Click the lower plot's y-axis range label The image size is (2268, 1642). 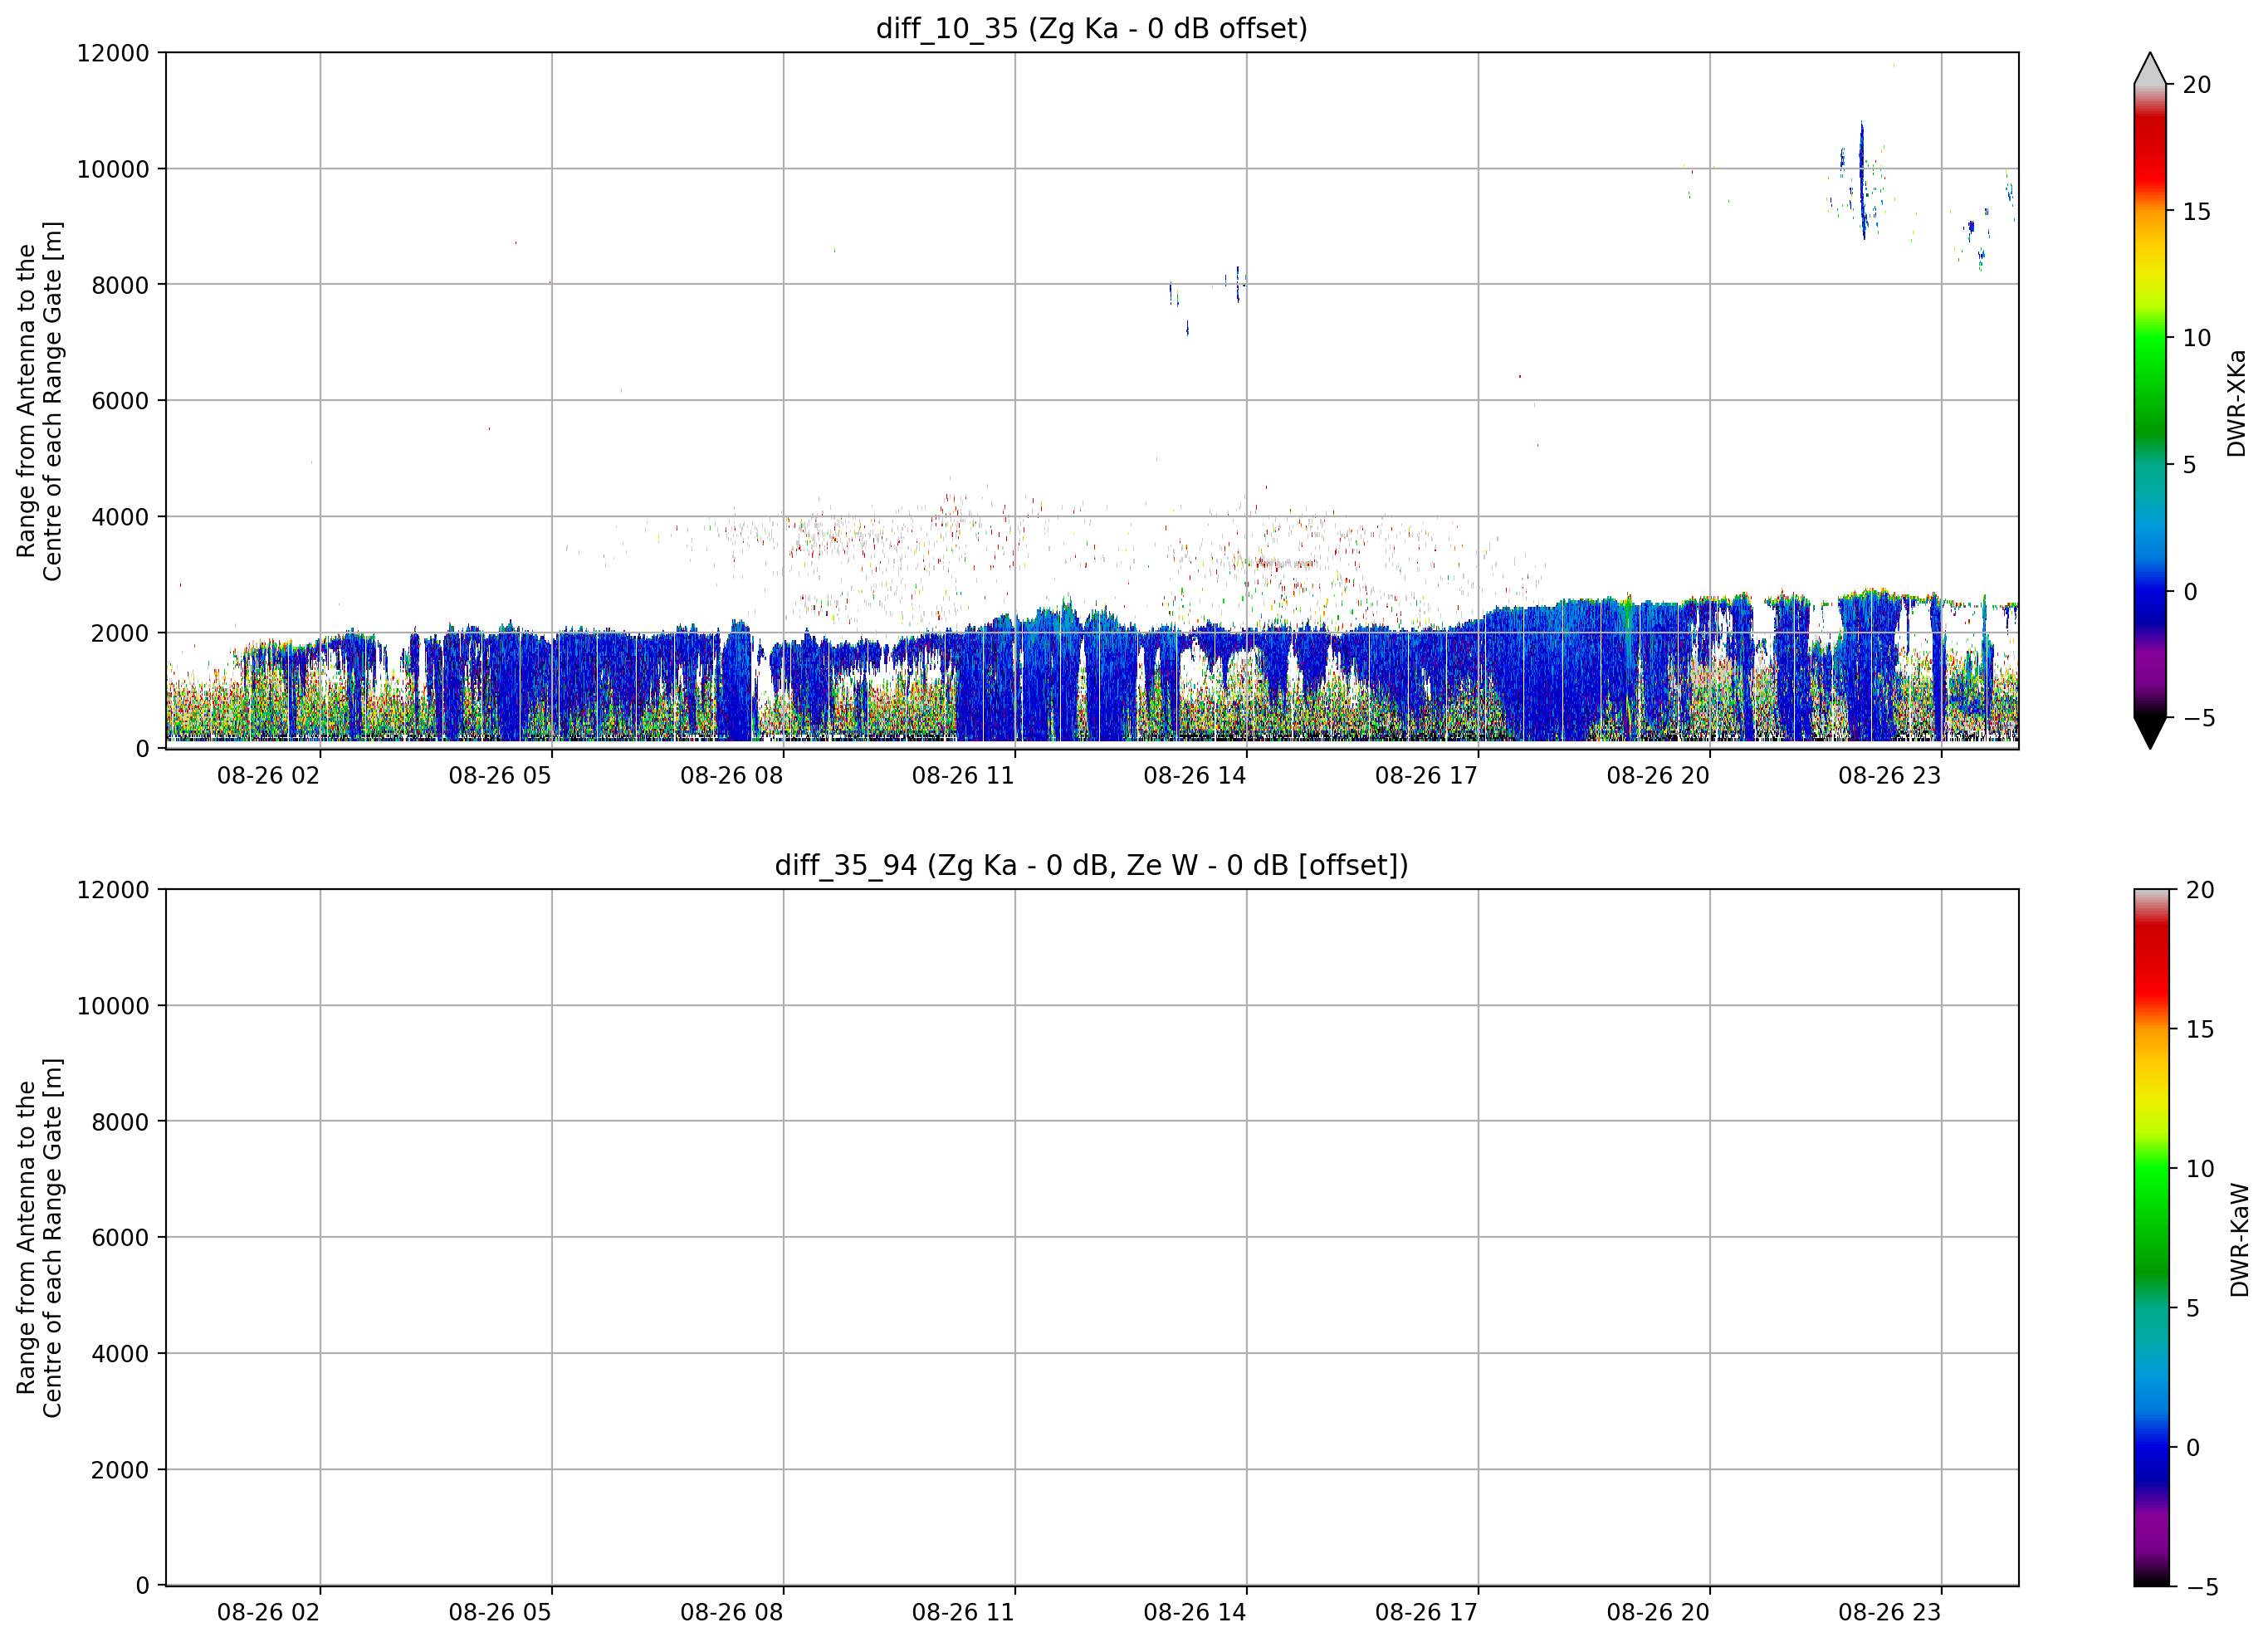tap(39, 1238)
